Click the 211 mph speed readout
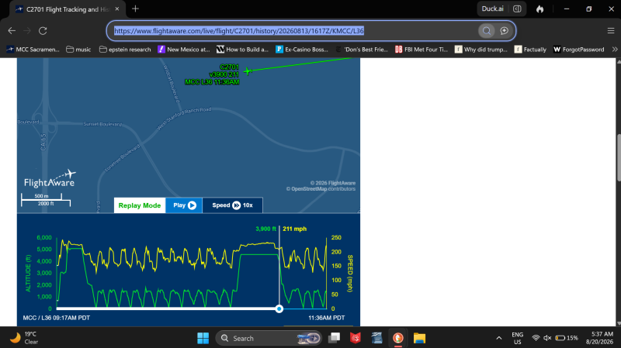621x348 pixels. coord(295,229)
